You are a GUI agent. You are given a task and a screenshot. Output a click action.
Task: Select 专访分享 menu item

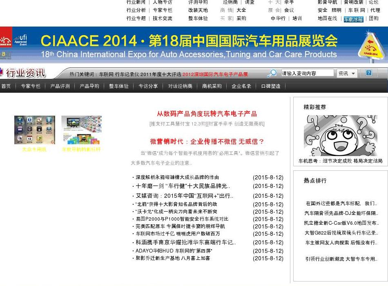coord(148,86)
